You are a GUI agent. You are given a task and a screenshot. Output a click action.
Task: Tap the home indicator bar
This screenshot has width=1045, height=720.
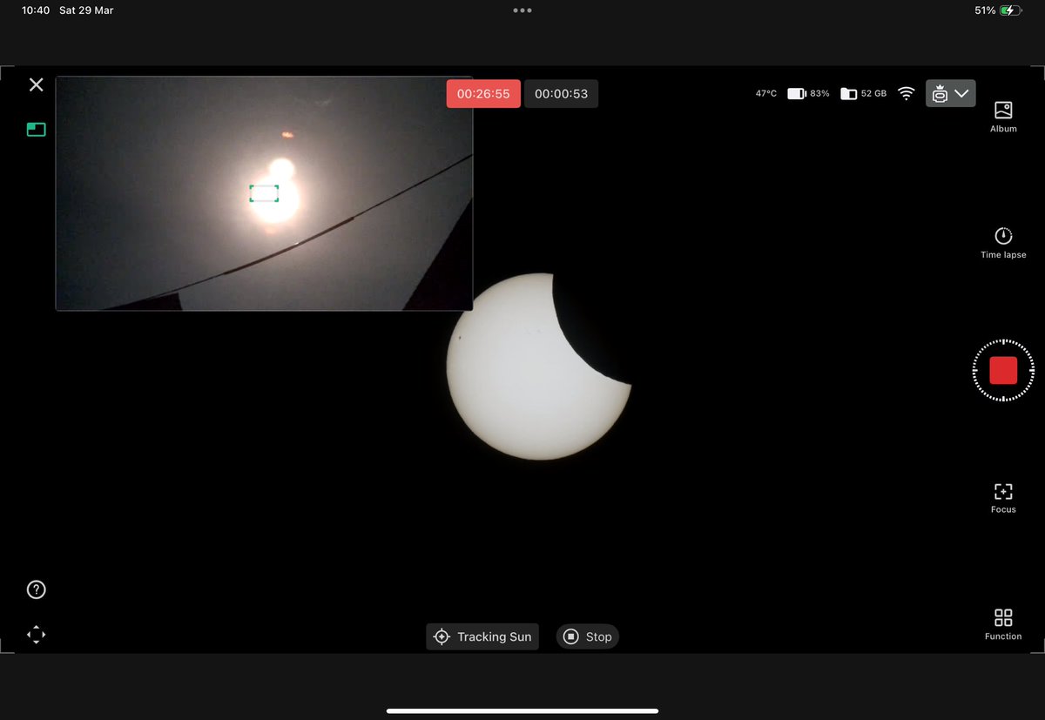[x=522, y=710]
